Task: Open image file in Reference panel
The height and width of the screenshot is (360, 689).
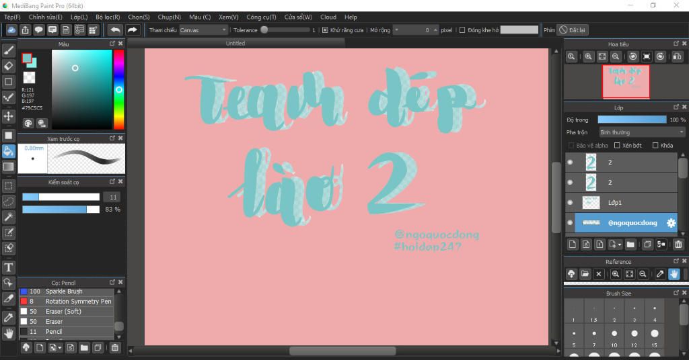Action: pos(585,274)
